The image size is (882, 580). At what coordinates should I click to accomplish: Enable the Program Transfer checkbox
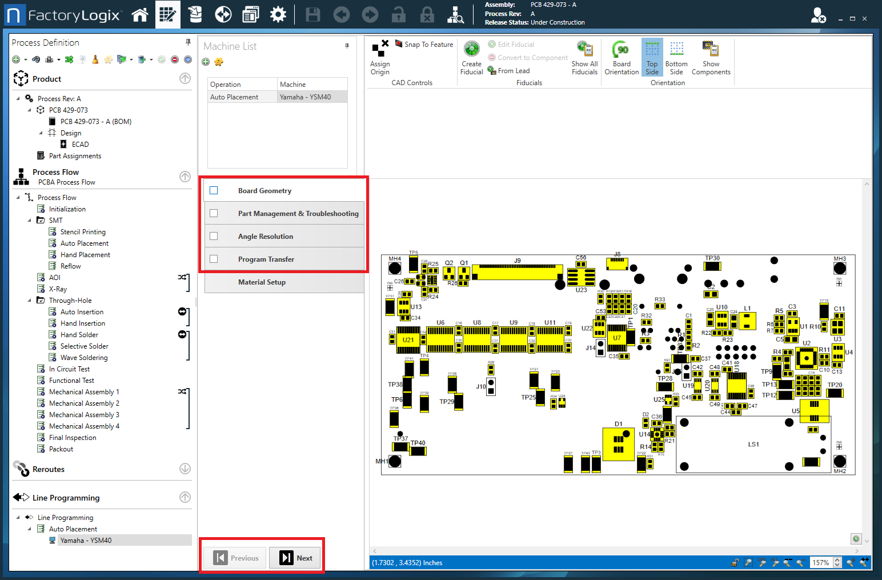pos(214,259)
